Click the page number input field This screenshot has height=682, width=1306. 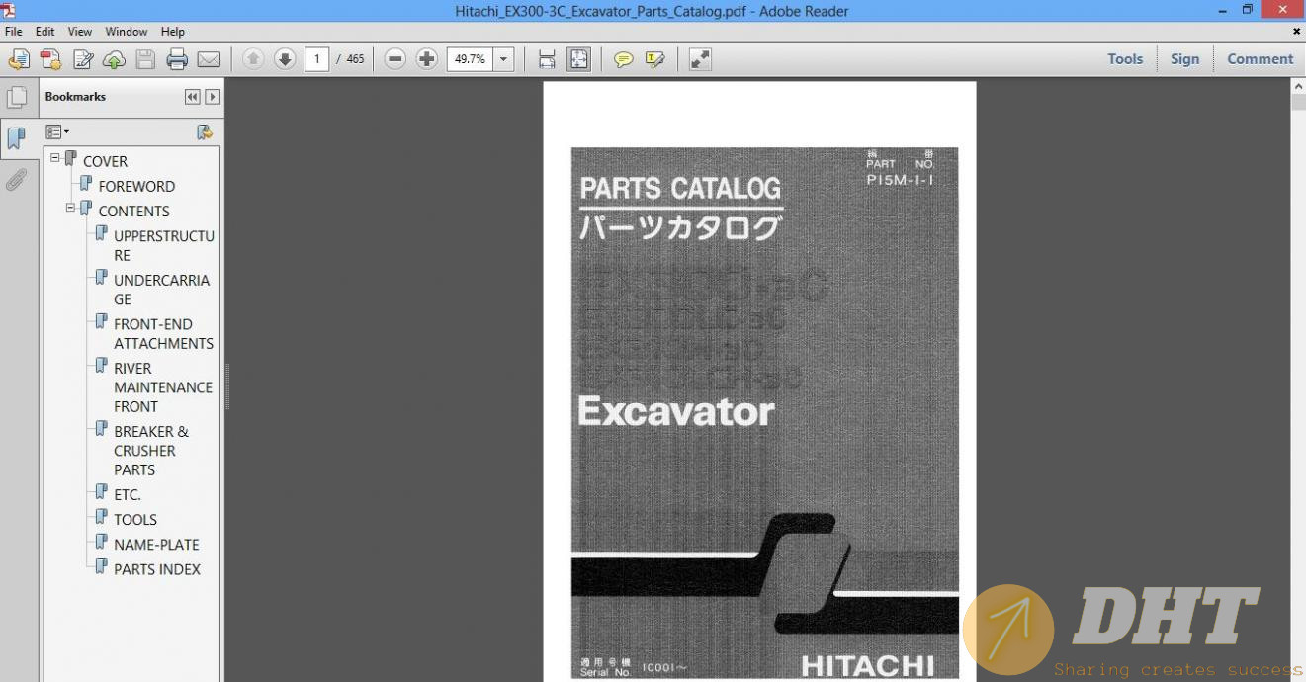coord(316,59)
